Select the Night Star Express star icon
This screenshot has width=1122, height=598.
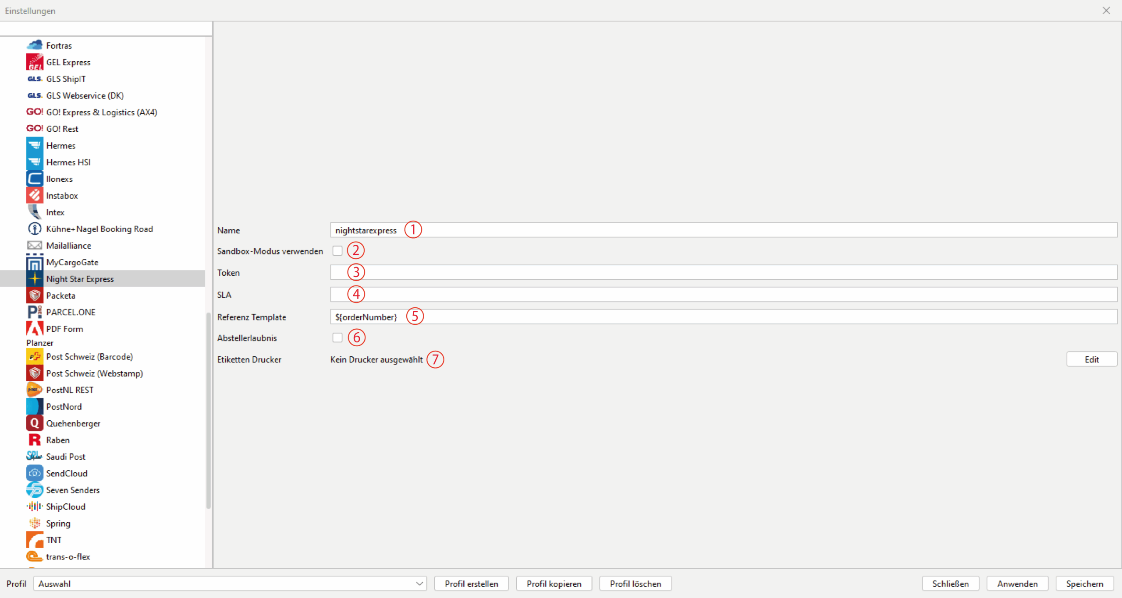(35, 279)
